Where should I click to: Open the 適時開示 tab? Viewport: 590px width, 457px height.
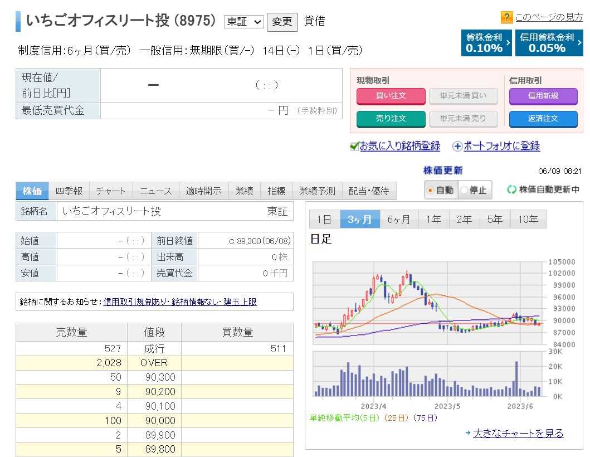[203, 191]
